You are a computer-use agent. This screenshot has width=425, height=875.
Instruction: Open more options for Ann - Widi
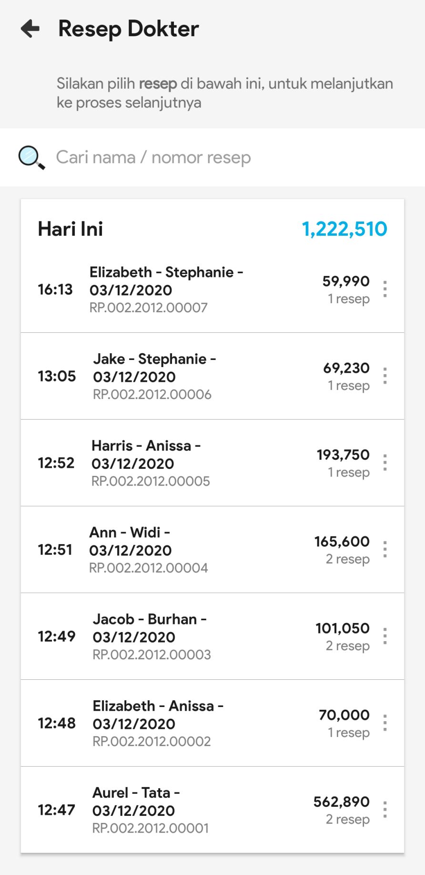[x=385, y=550]
